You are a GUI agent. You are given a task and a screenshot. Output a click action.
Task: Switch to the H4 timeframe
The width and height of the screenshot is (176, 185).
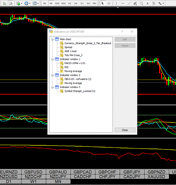coord(76,4)
